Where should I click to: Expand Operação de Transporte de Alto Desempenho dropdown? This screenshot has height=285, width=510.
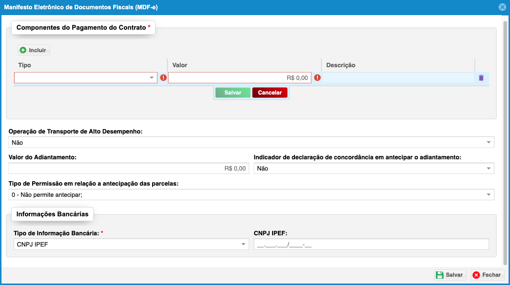[x=489, y=142]
